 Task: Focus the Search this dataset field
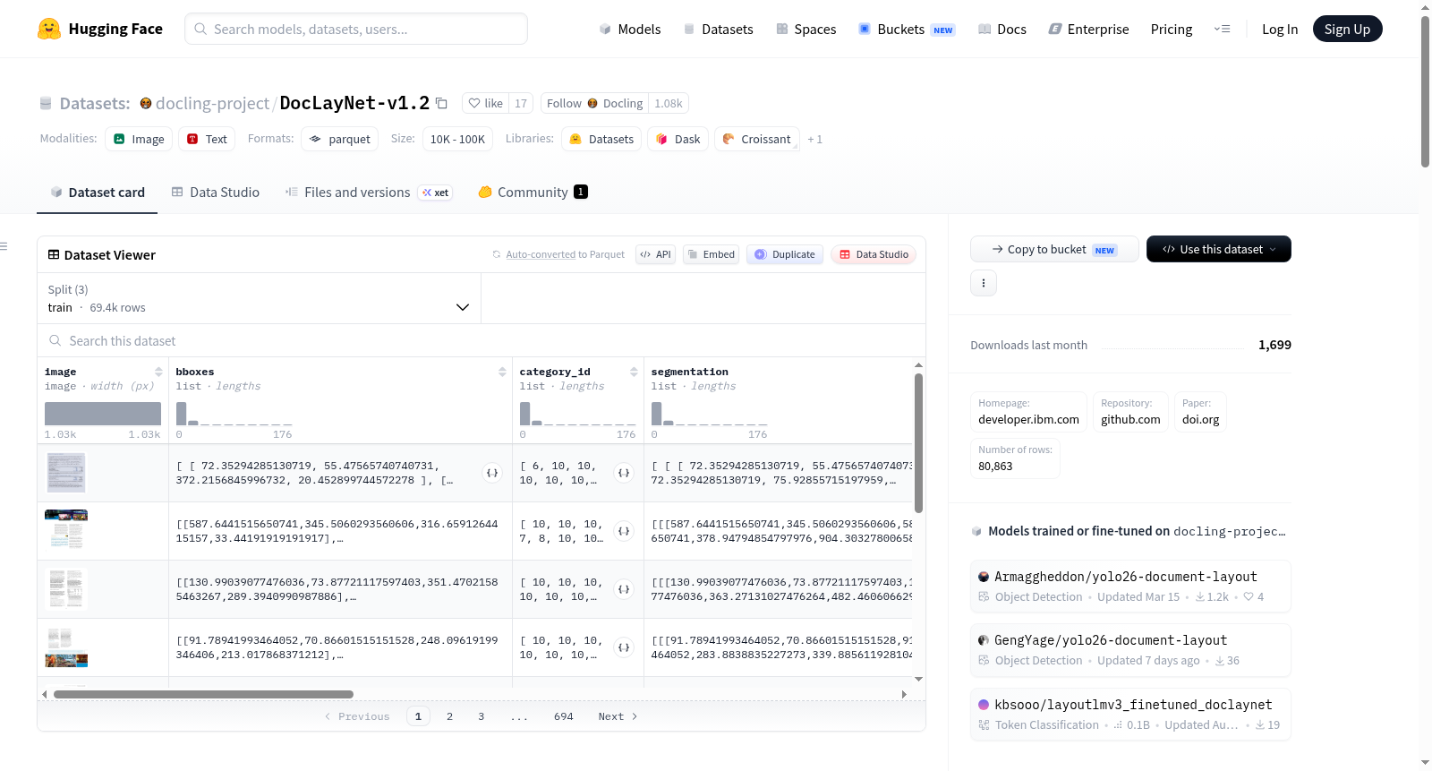pos(482,340)
